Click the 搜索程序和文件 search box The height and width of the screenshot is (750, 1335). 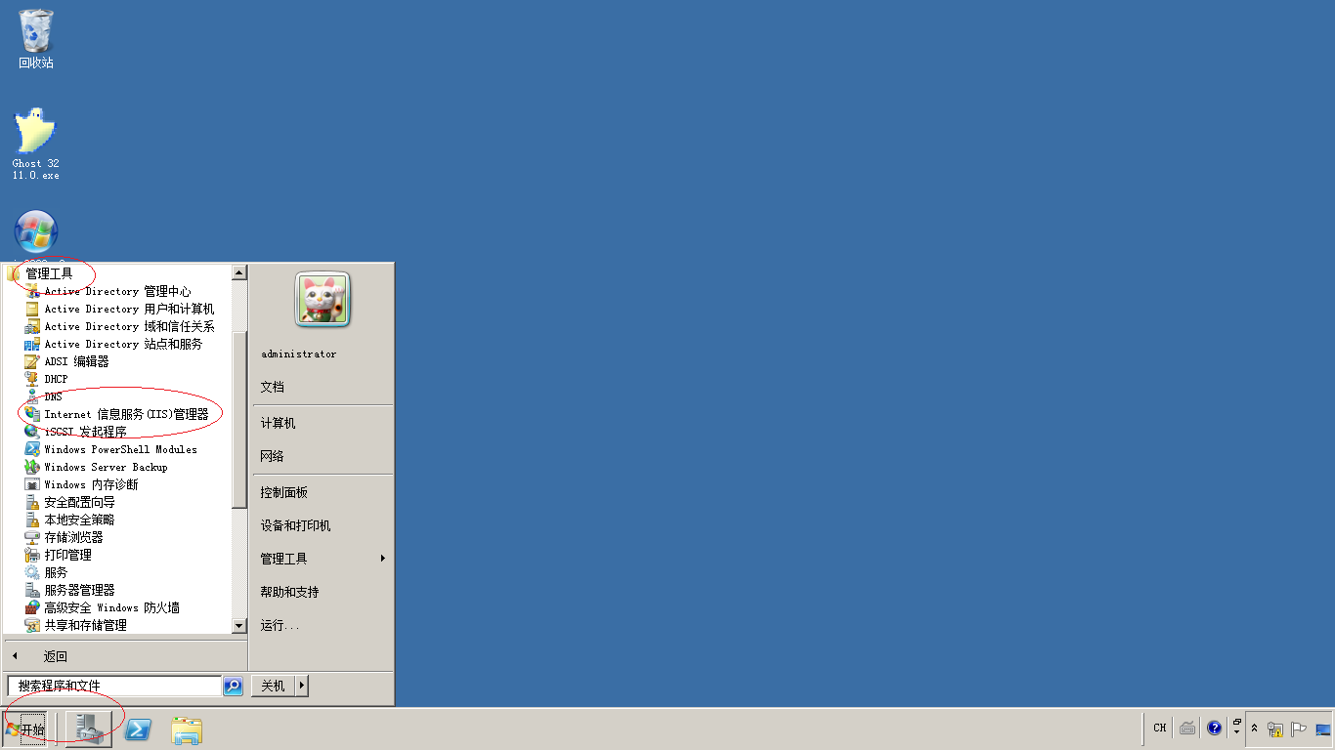pos(112,686)
